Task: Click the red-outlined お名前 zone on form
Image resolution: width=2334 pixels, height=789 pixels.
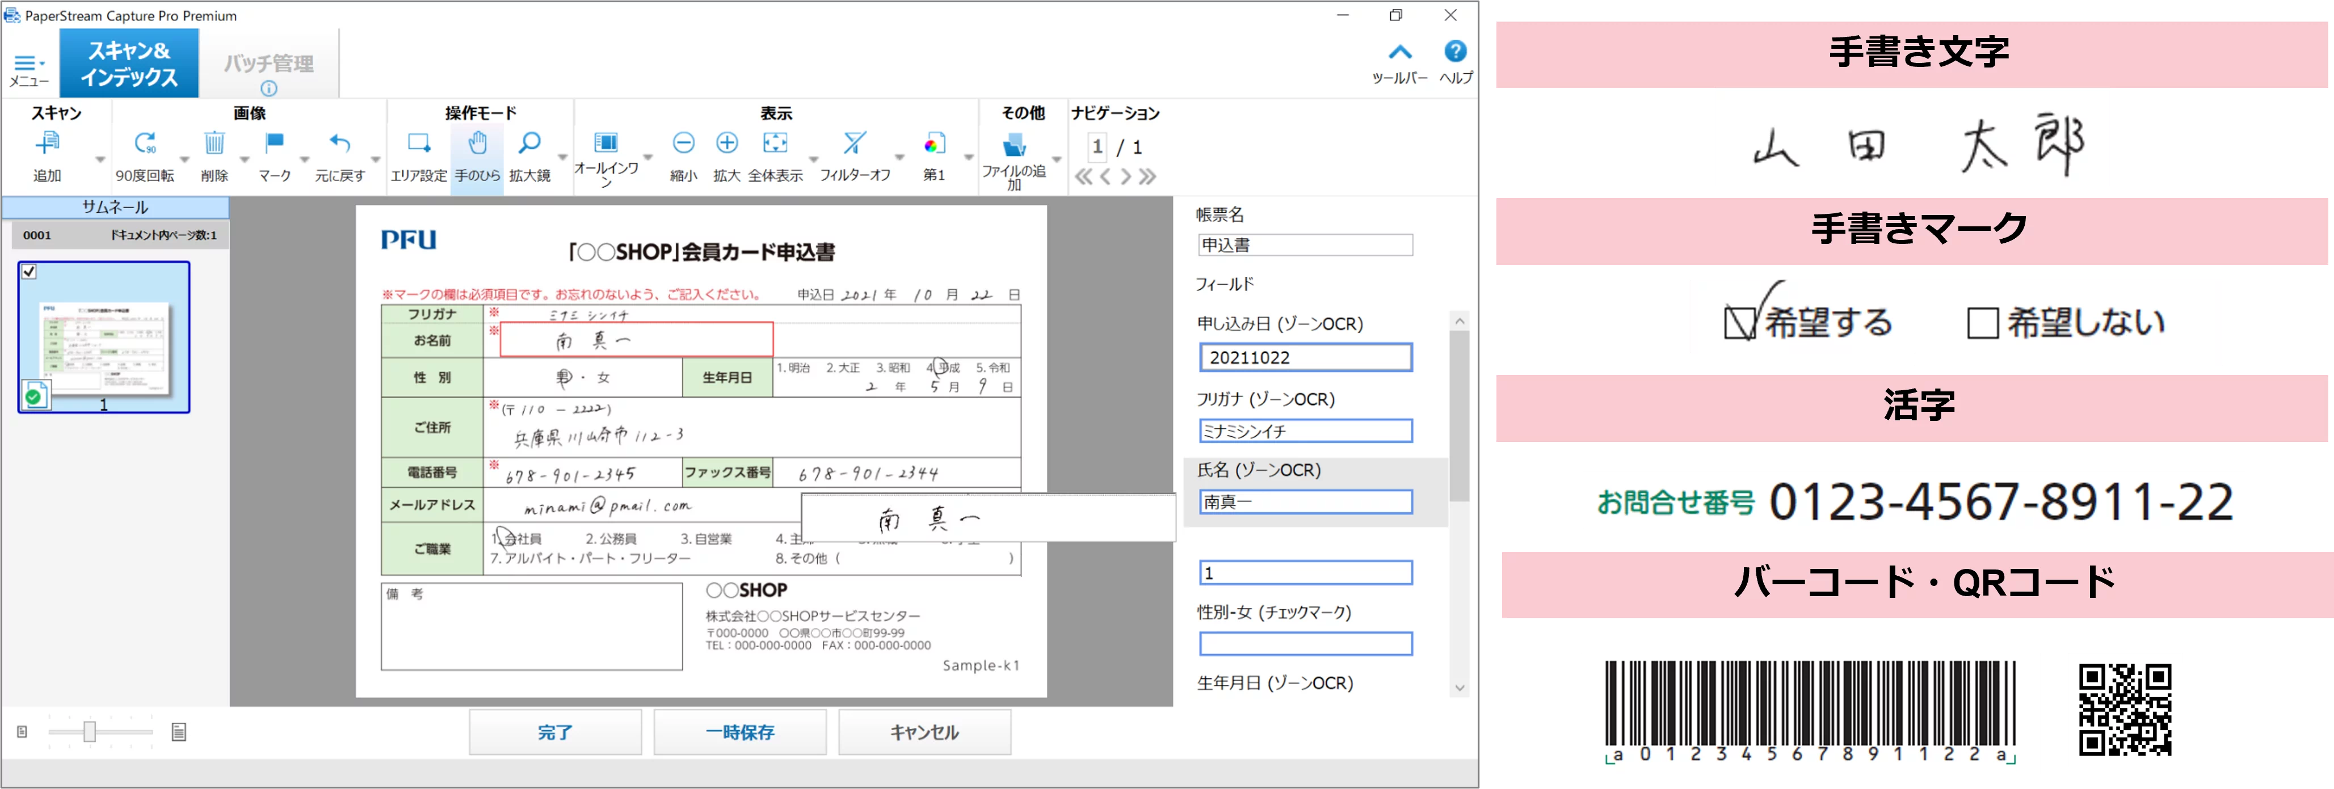Action: click(636, 340)
